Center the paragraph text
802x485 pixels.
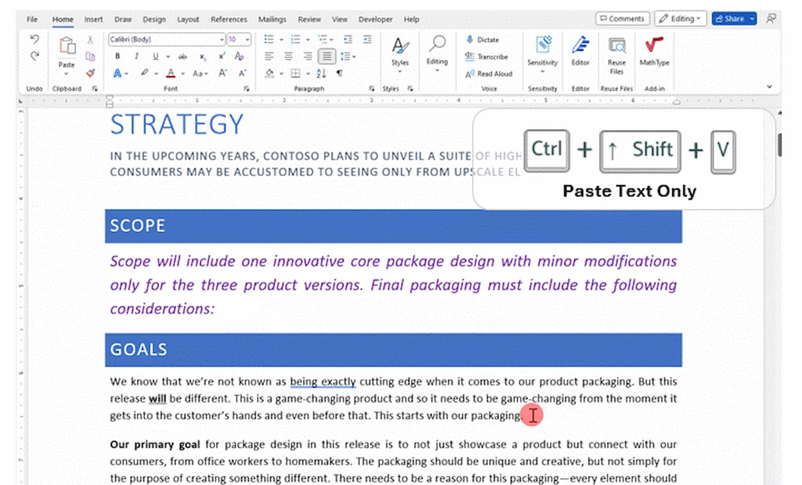(x=288, y=57)
